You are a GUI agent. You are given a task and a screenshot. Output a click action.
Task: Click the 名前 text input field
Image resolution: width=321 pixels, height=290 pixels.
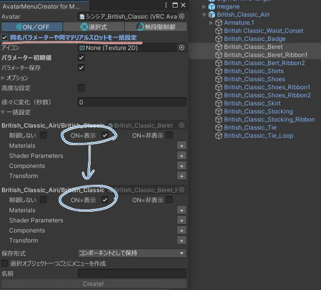tap(132, 273)
